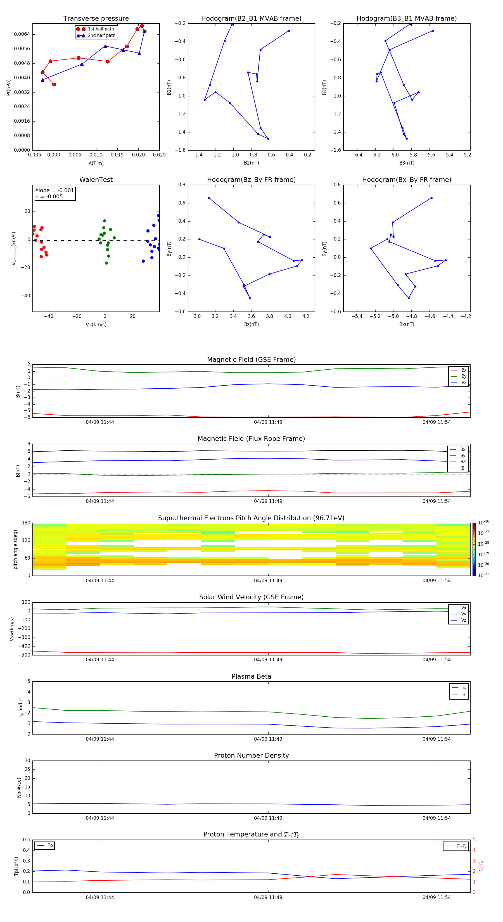This screenshot has height=922, width=503.
Task: Click the "Magnetic Field (Flux Rope Frame)" title
Action: click(x=251, y=439)
